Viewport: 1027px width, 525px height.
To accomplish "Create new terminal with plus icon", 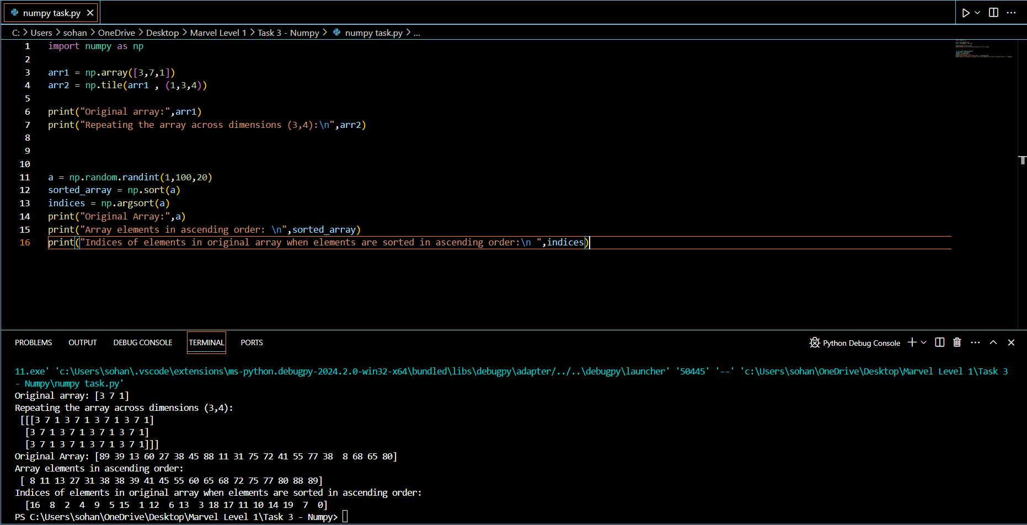I will (x=912, y=342).
